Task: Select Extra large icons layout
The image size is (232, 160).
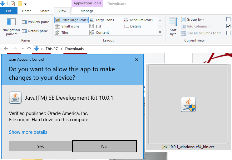Action: point(72,20)
